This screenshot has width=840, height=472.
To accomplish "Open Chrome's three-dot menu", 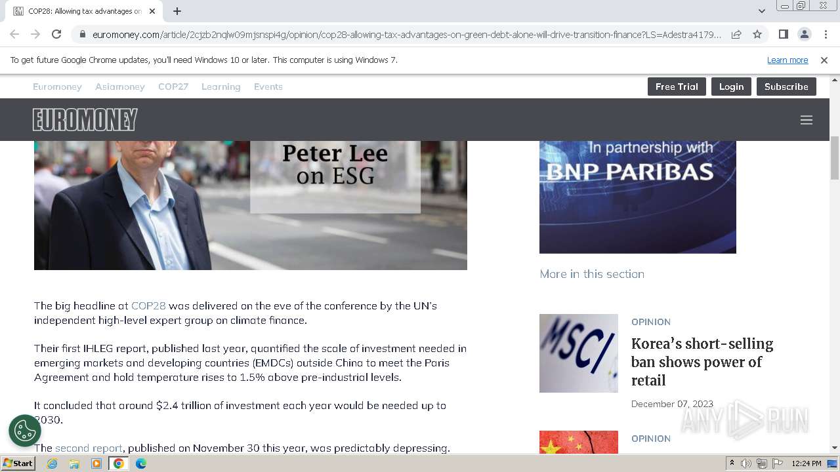I will tap(824, 34).
